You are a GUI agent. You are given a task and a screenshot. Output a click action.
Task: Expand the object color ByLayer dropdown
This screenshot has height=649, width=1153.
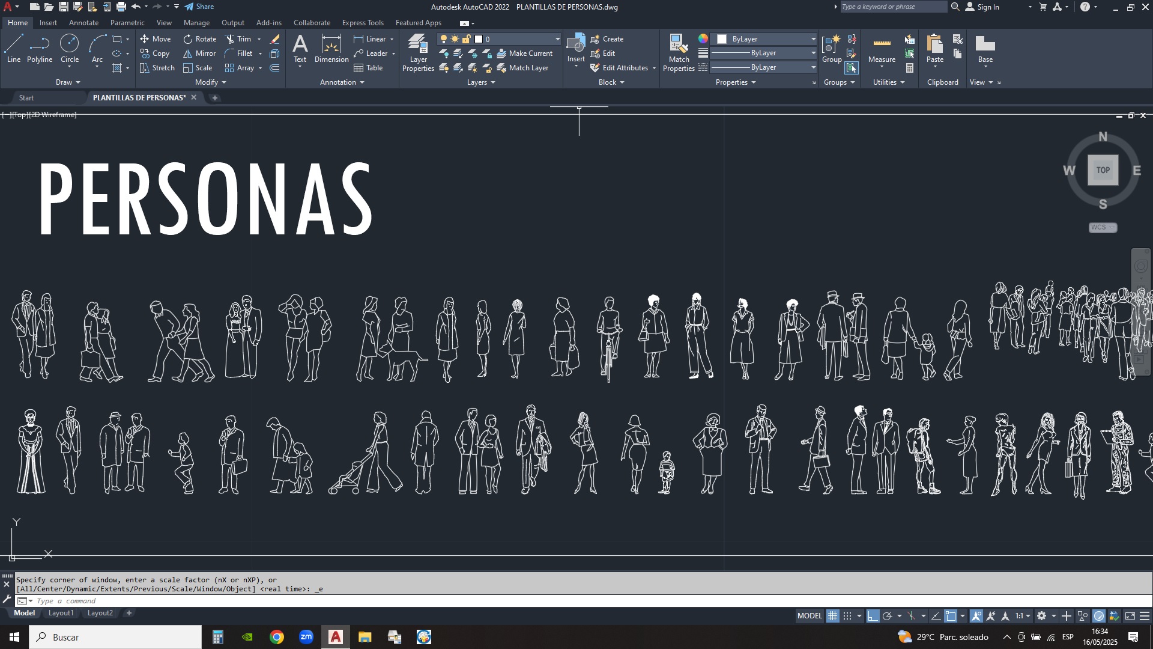[x=814, y=39]
